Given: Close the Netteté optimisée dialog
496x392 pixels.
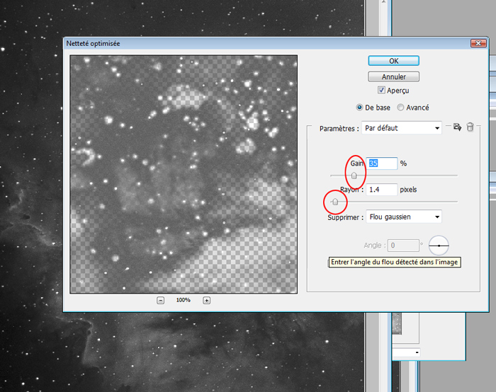Looking at the screenshot, I should point(478,43).
